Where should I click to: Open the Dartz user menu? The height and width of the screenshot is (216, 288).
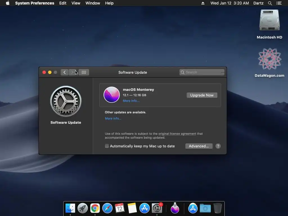(258, 3)
